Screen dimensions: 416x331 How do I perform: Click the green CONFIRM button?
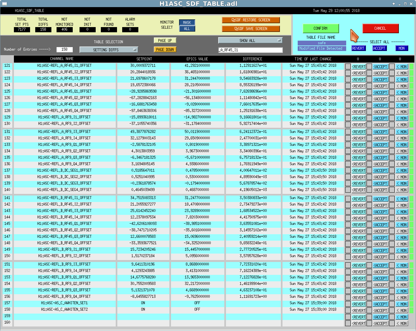click(320, 28)
